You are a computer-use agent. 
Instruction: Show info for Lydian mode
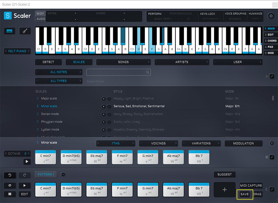point(109,130)
